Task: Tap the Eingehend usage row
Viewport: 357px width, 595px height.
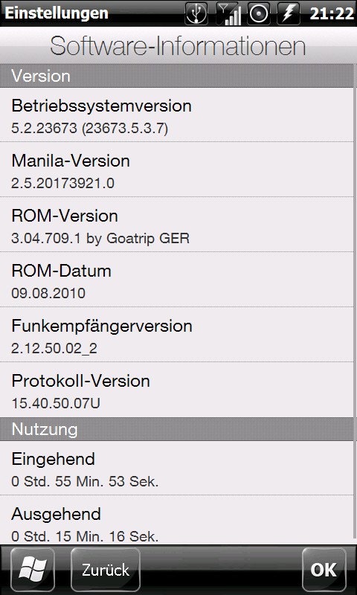Action: coord(176,468)
